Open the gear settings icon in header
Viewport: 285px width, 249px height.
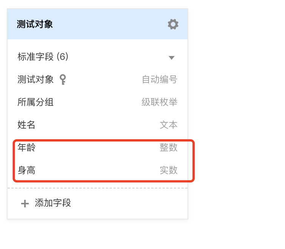pyautogui.click(x=173, y=24)
